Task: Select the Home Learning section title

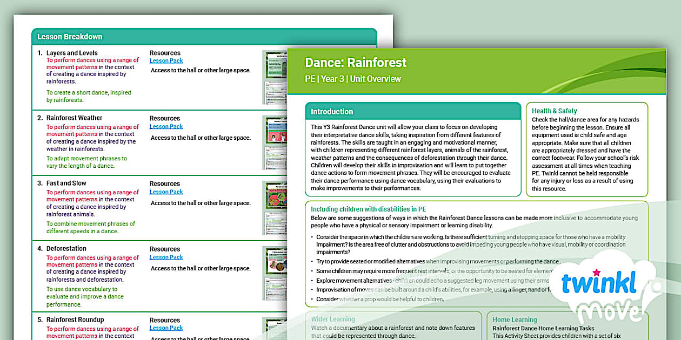Action: [x=514, y=319]
